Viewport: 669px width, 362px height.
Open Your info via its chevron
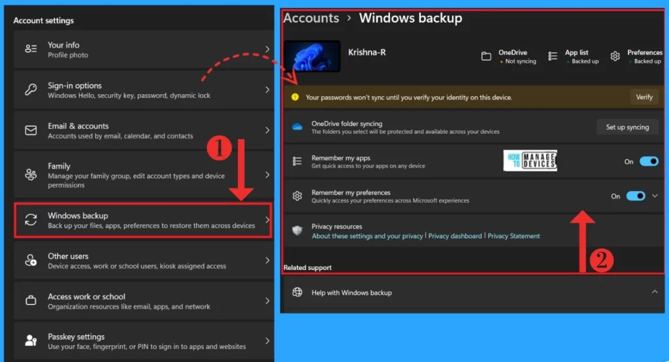pyautogui.click(x=267, y=49)
